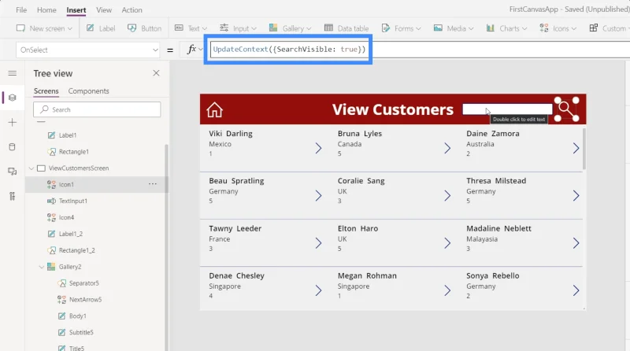Open the File menu
The image size is (630, 351).
click(x=21, y=10)
